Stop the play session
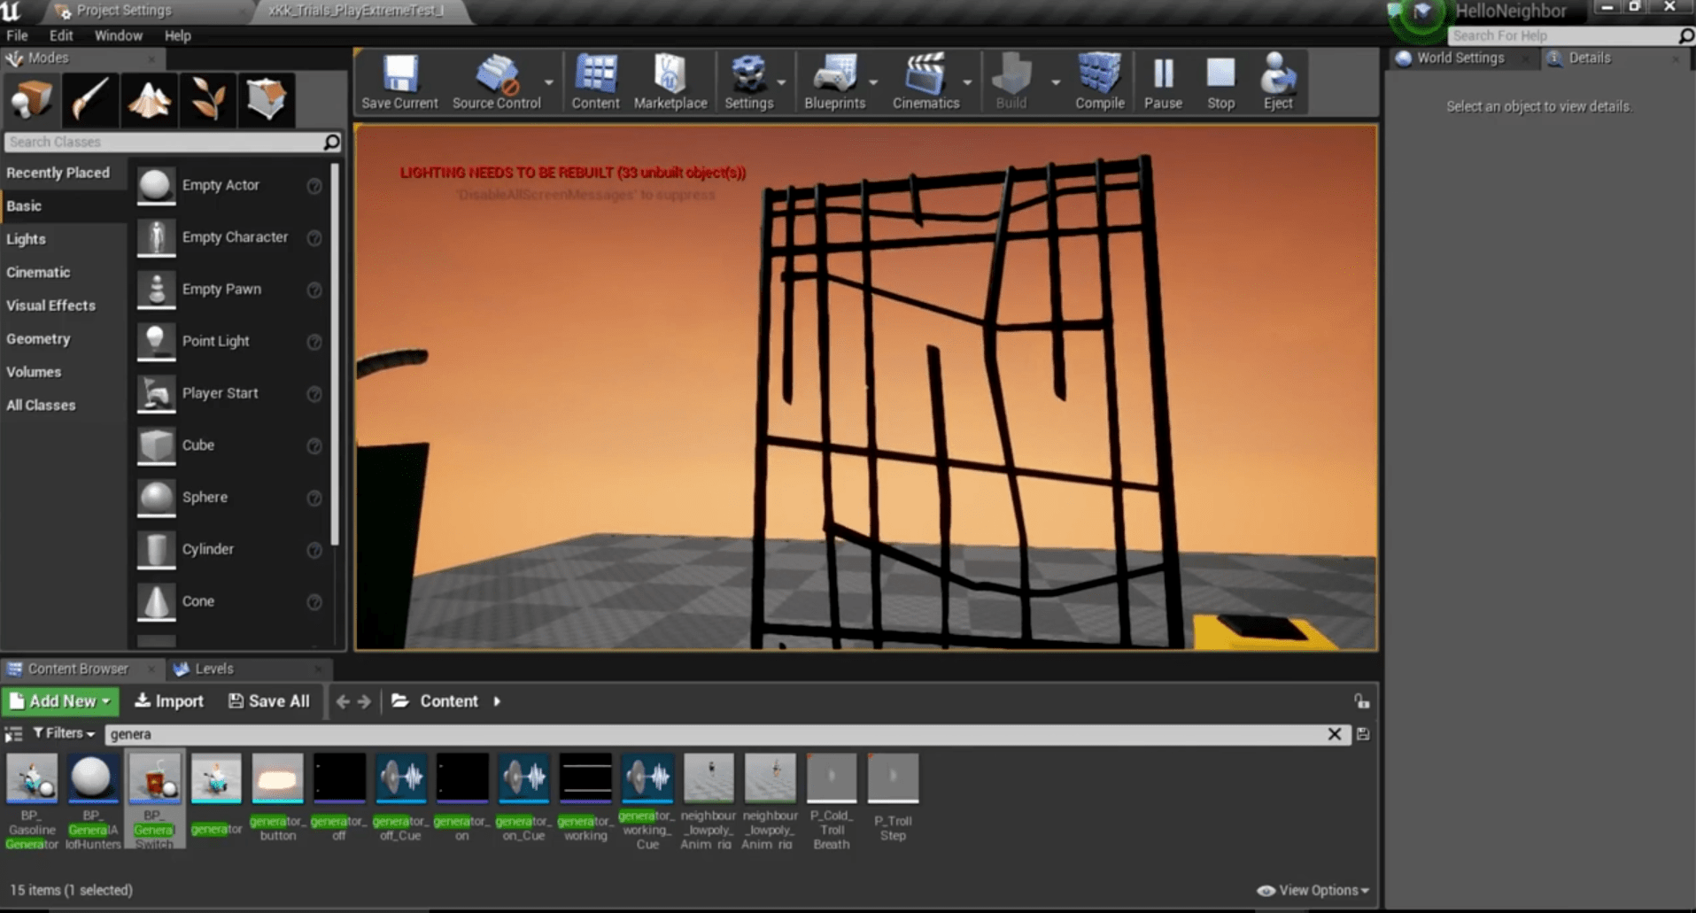The height and width of the screenshot is (913, 1696). [1220, 81]
